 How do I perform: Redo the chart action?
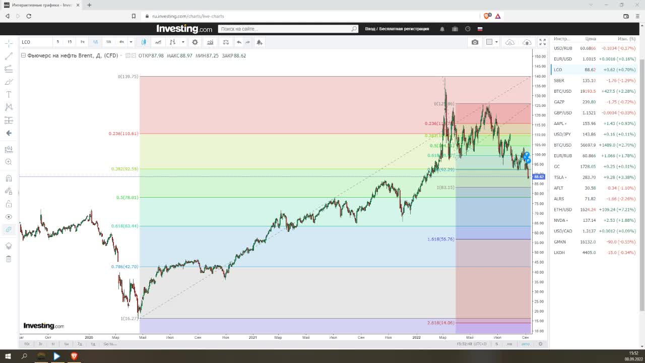click(x=247, y=42)
